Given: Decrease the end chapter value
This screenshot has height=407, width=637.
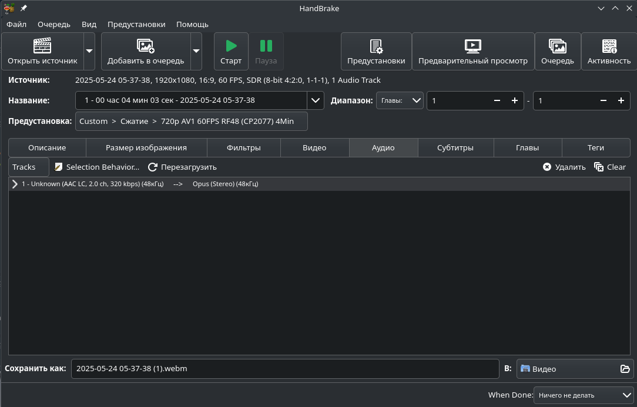Looking at the screenshot, I should (604, 100).
